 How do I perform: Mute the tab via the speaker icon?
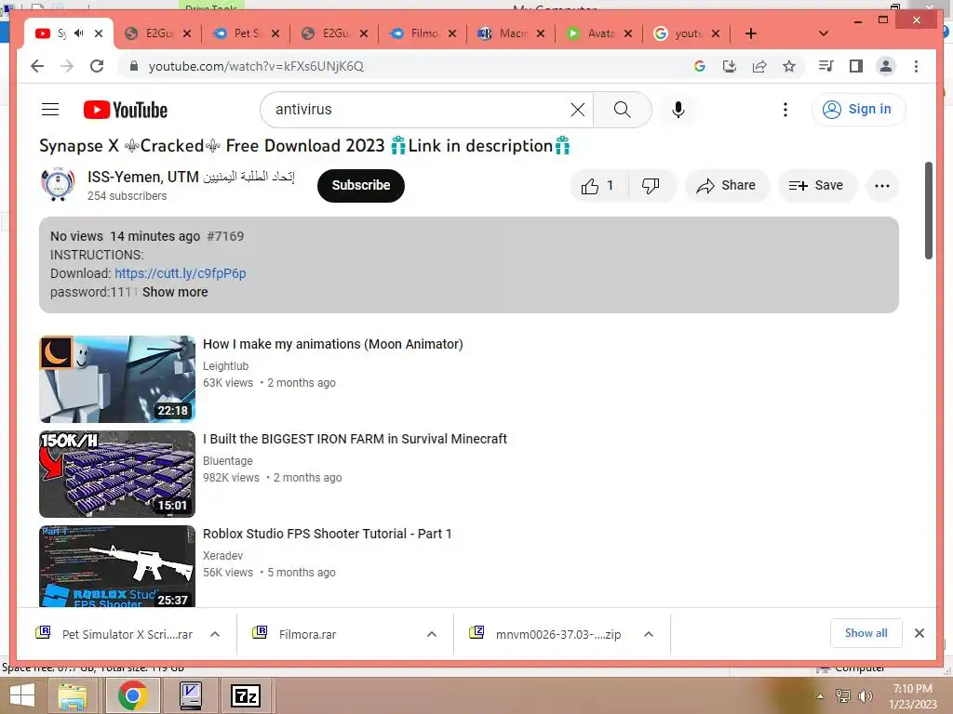(x=78, y=33)
